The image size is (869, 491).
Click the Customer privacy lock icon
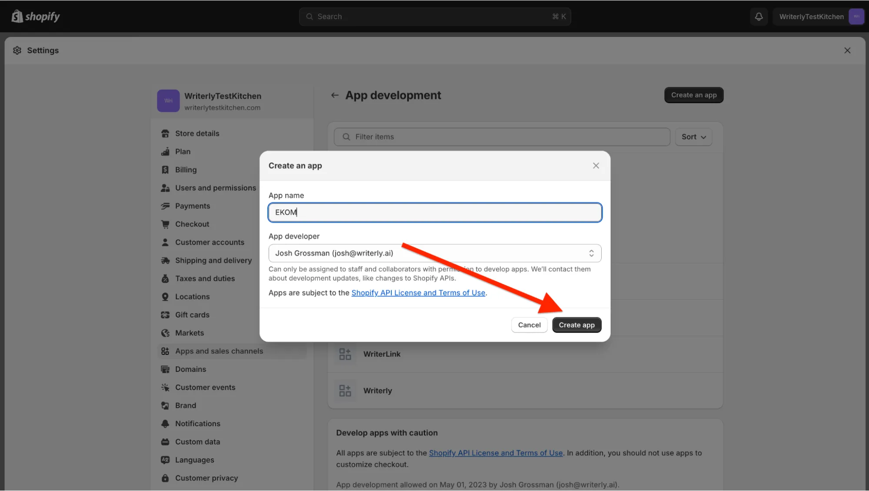(x=165, y=478)
